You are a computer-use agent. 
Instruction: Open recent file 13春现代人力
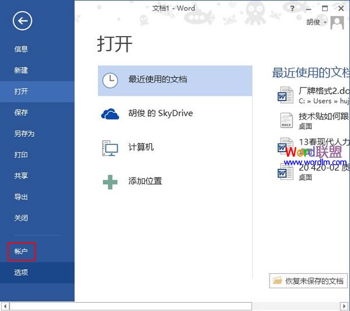[312, 146]
